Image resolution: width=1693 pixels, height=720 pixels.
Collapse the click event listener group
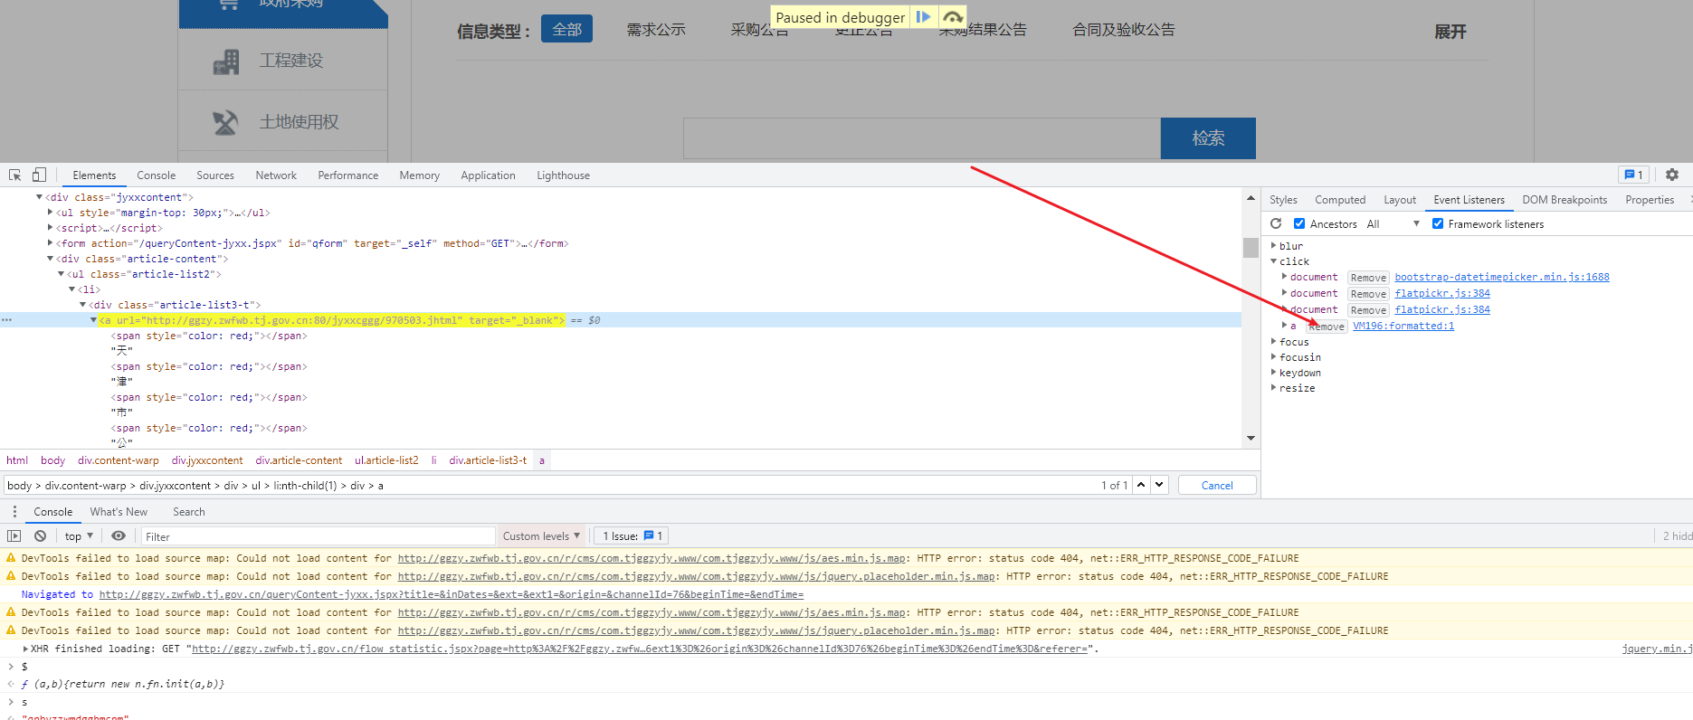[1274, 261]
